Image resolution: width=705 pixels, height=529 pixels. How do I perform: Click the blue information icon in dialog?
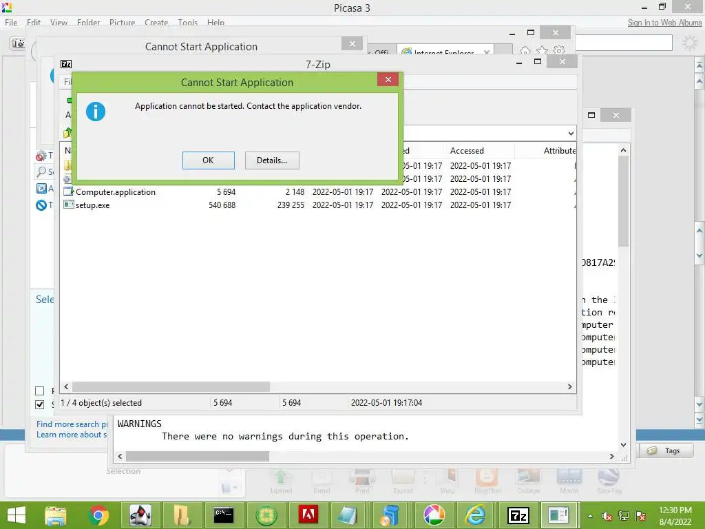[96, 112]
